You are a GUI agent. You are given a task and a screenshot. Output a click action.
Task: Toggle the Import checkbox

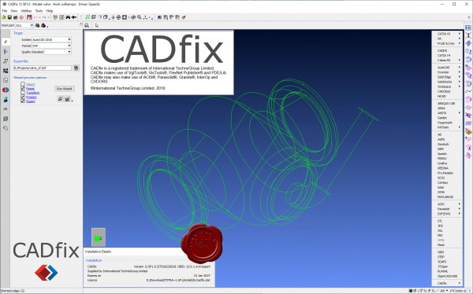[x=23, y=84]
